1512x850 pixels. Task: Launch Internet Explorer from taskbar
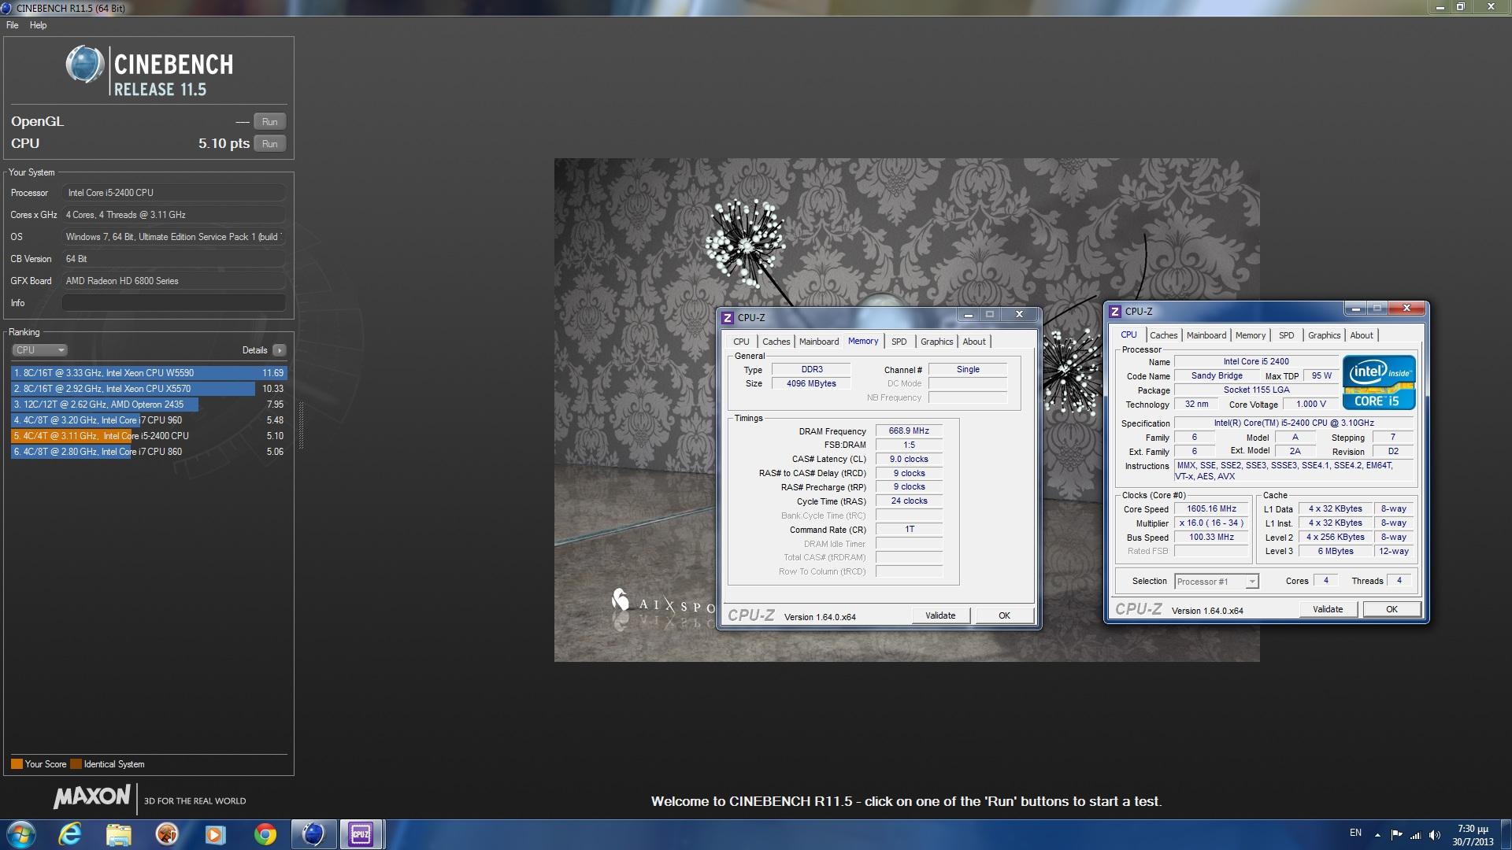pyautogui.click(x=71, y=834)
